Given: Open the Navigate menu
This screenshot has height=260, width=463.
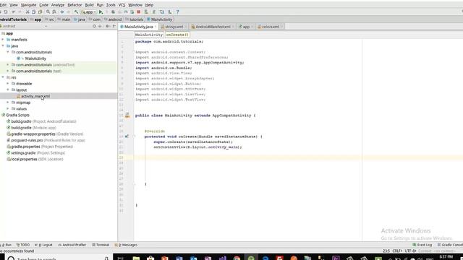Looking at the screenshot, I should tap(28, 5).
